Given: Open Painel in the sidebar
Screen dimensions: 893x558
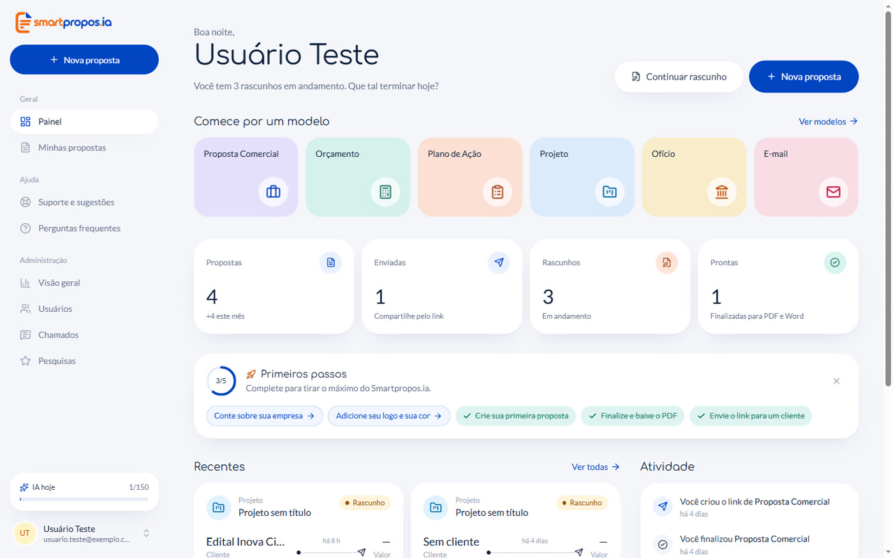Looking at the screenshot, I should point(84,122).
